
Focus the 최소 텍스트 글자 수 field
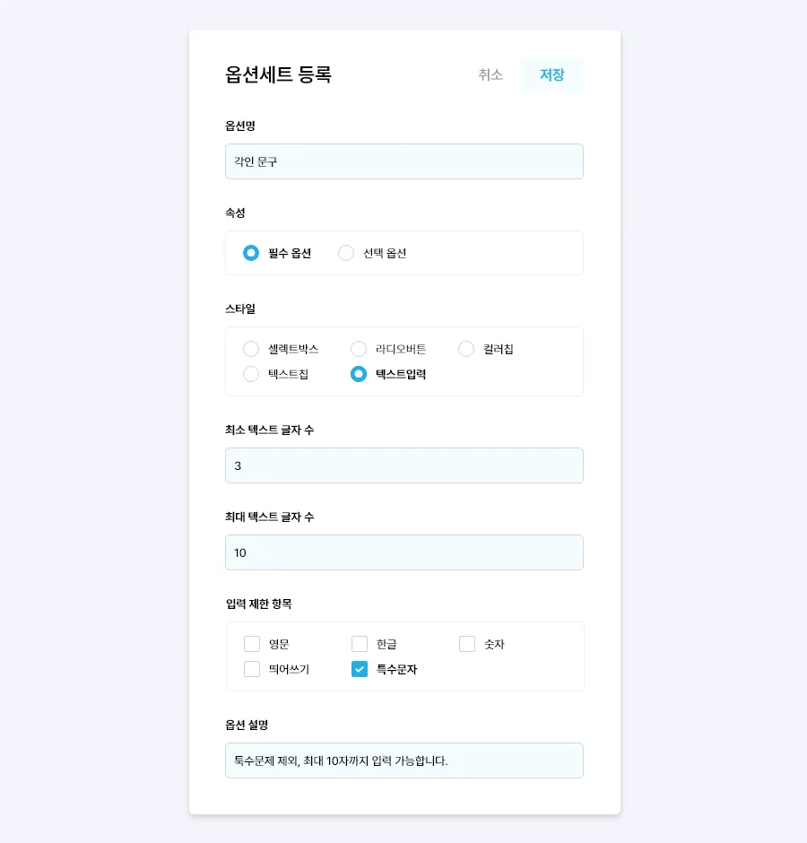tap(403, 465)
